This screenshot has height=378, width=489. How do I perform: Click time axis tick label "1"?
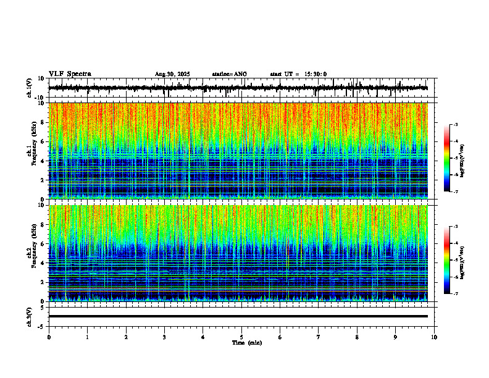87,337
